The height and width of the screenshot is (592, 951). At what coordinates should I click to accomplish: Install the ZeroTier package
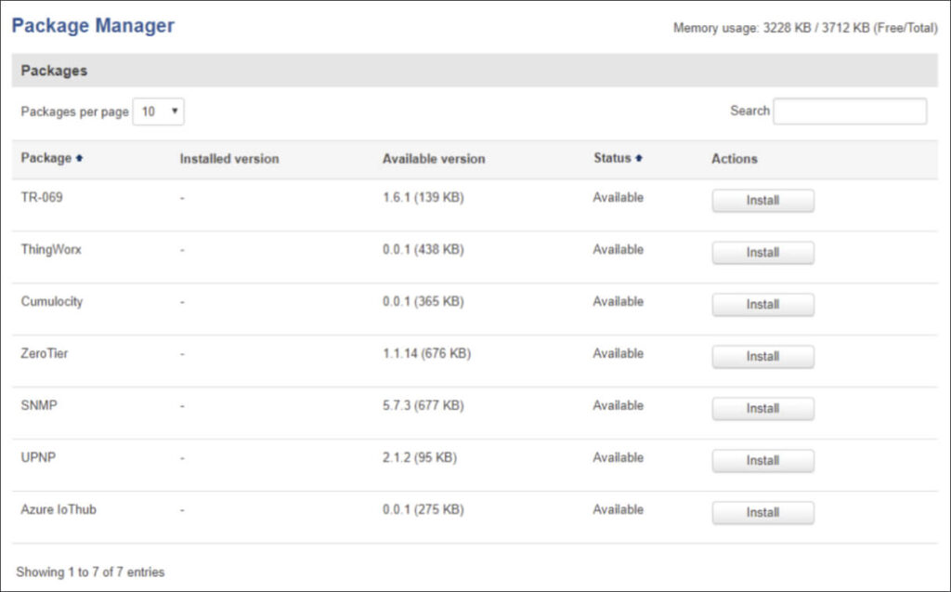coord(762,357)
